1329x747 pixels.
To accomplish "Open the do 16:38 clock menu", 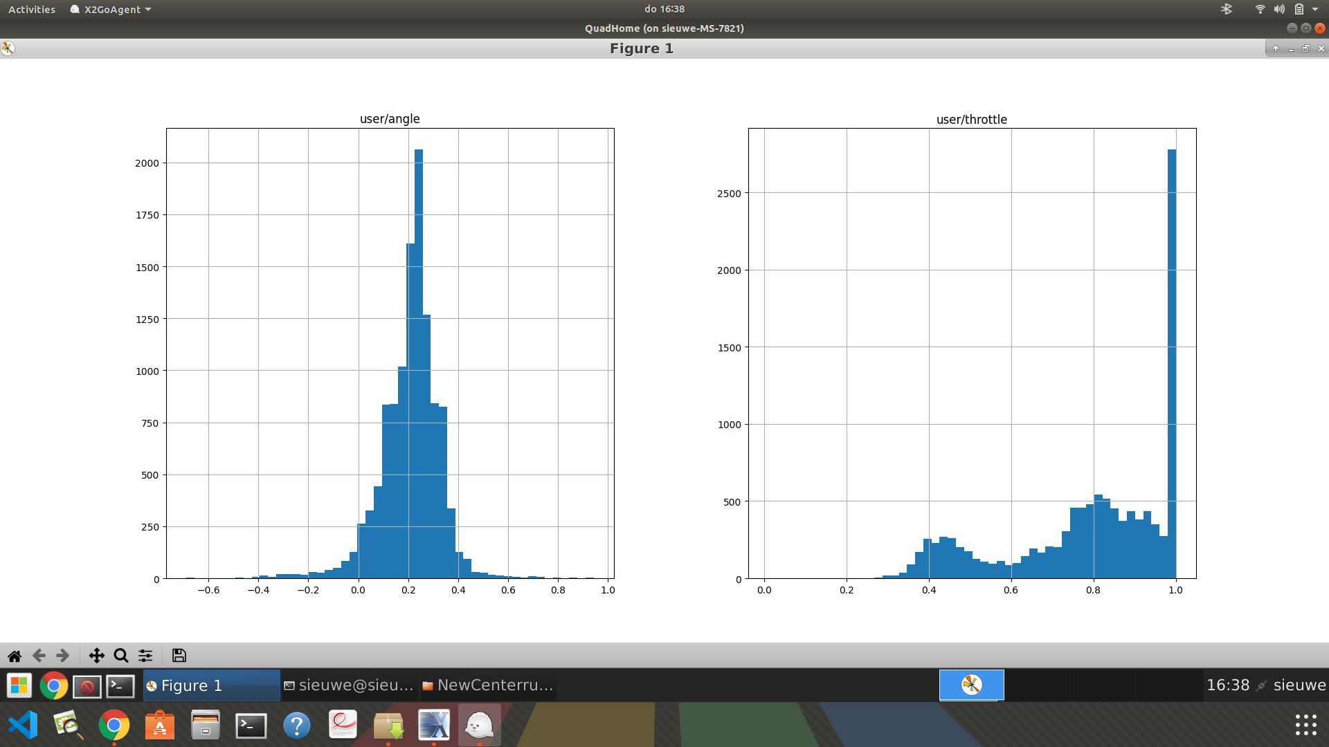I will point(664,9).
